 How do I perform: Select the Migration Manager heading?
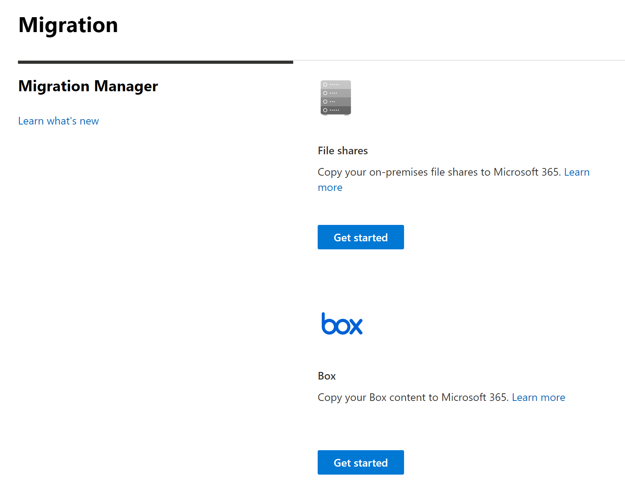(x=88, y=86)
